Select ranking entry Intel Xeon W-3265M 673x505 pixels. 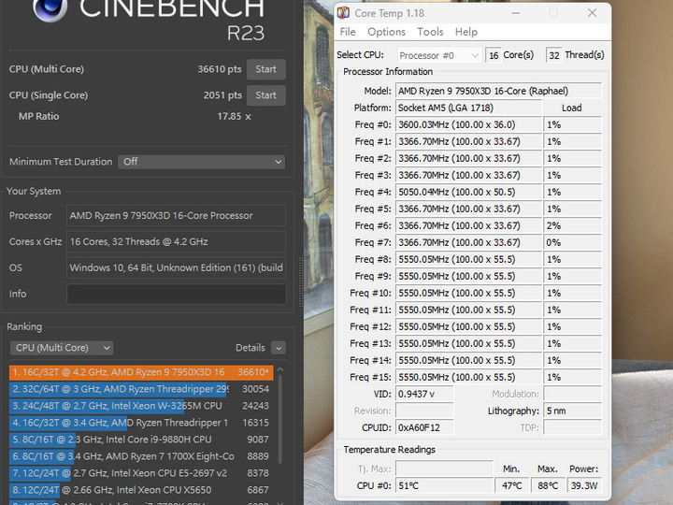[x=141, y=406]
